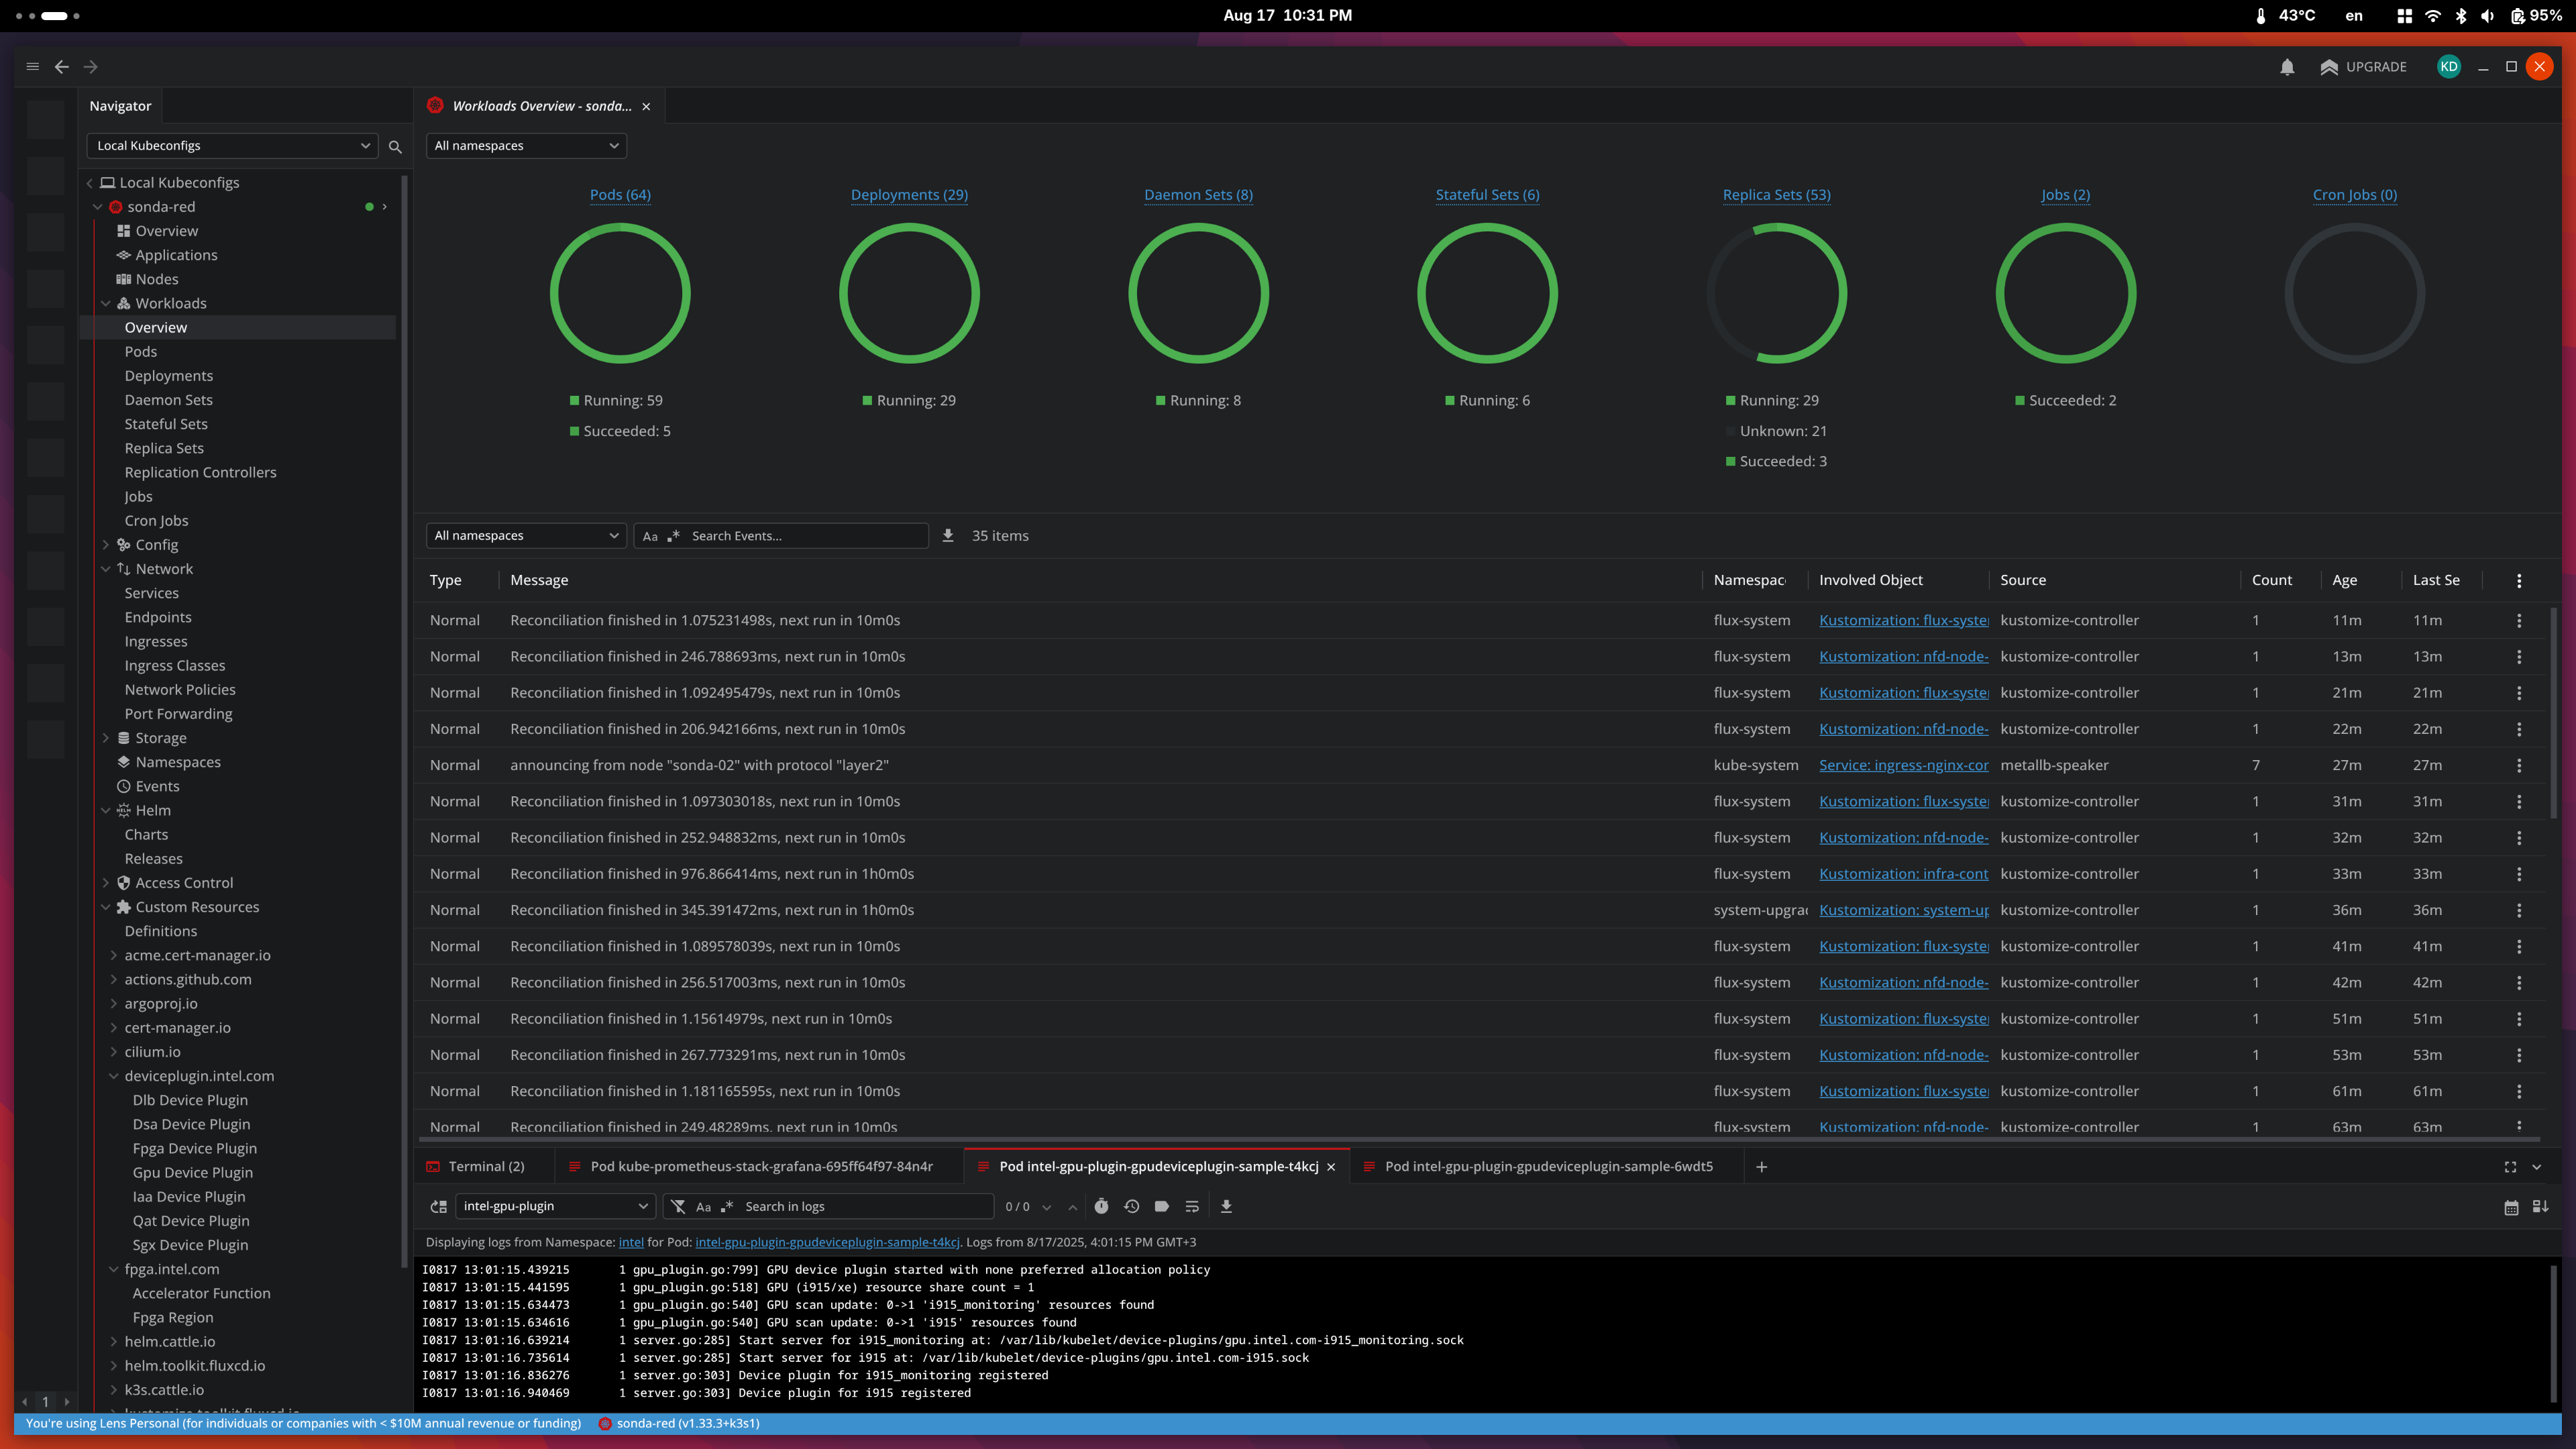The height and width of the screenshot is (1449, 2576).
Task: Toggle log timestamps stopwatch icon
Action: (x=1101, y=1206)
